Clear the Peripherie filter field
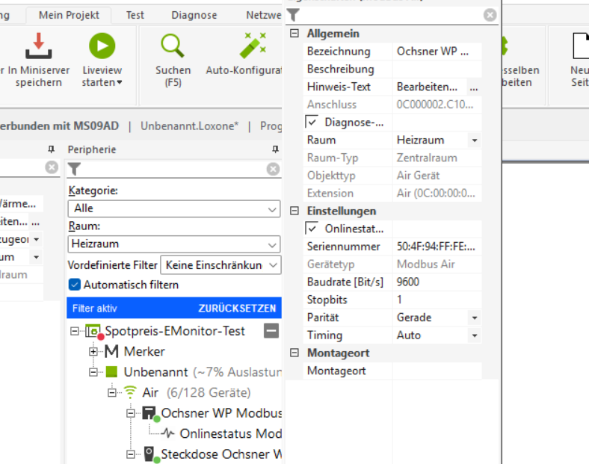Viewport: 589px width, 464px height. tap(273, 169)
